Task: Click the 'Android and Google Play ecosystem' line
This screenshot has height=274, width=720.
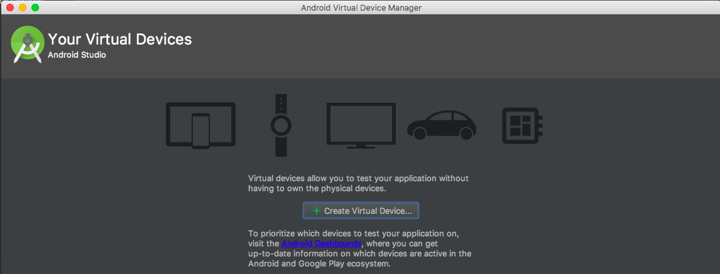Action: [319, 264]
